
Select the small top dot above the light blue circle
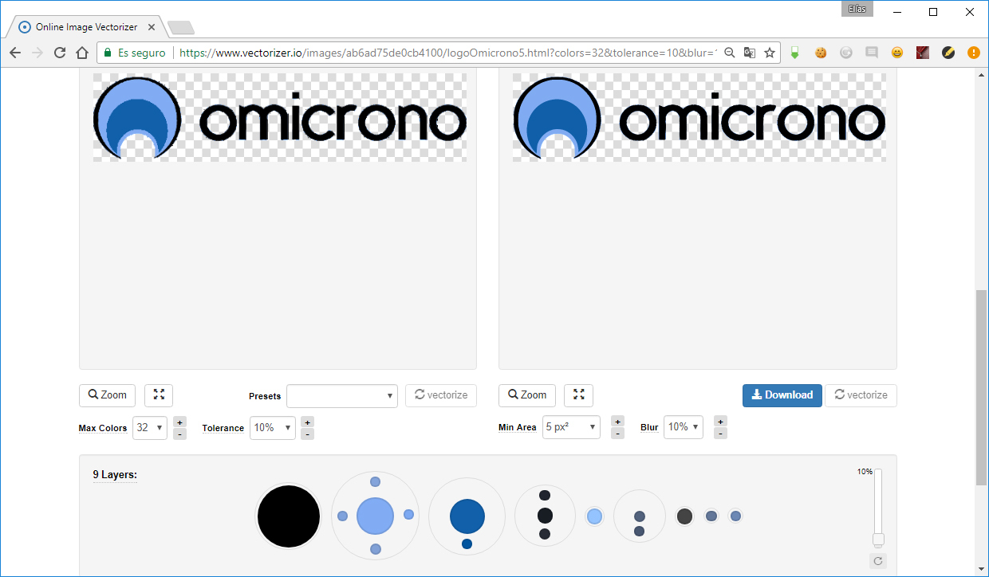coord(375,482)
